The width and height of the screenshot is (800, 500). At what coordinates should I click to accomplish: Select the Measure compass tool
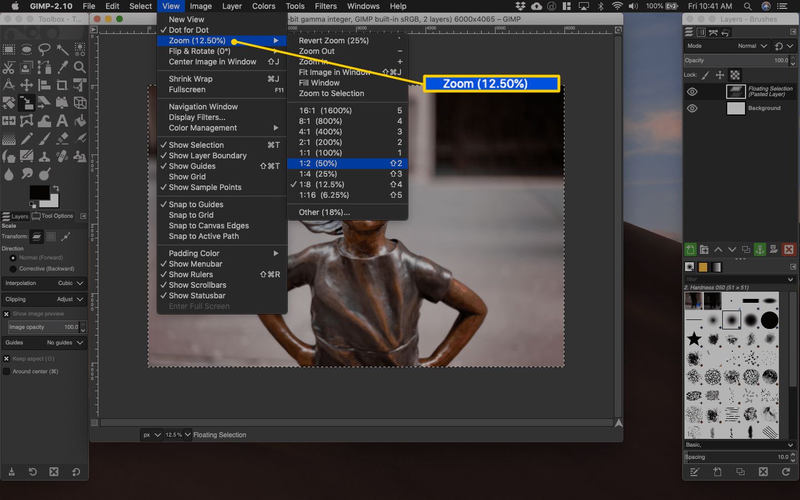tap(9, 85)
